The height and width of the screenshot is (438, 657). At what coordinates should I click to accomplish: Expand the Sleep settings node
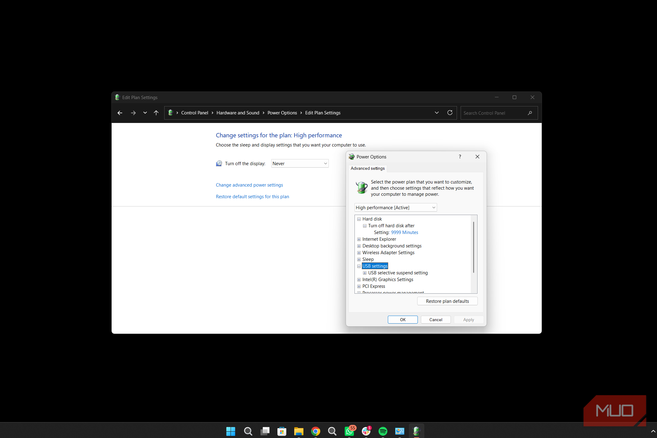[359, 259]
